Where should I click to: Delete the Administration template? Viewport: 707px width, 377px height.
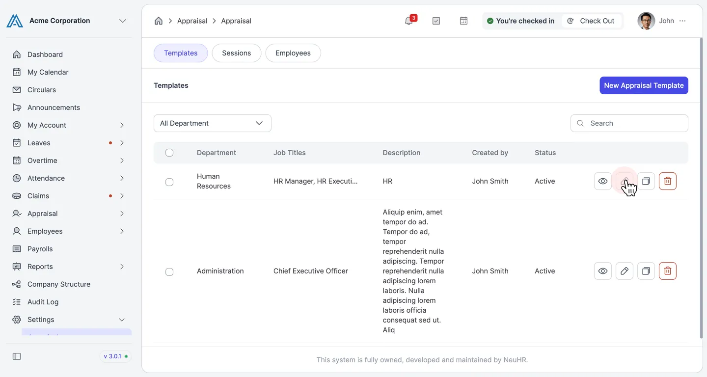[x=668, y=271]
